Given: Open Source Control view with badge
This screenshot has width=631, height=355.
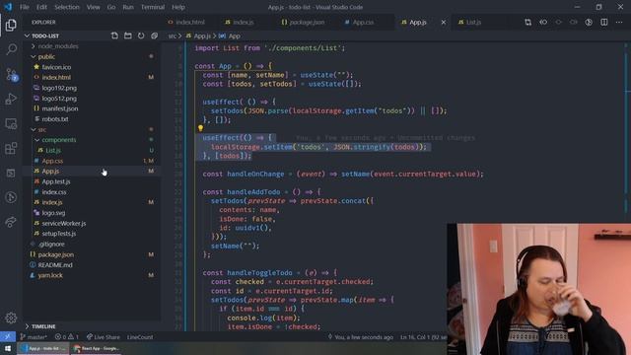Looking at the screenshot, I should (11, 75).
